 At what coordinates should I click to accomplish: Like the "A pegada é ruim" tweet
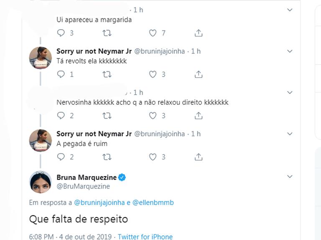point(153,157)
